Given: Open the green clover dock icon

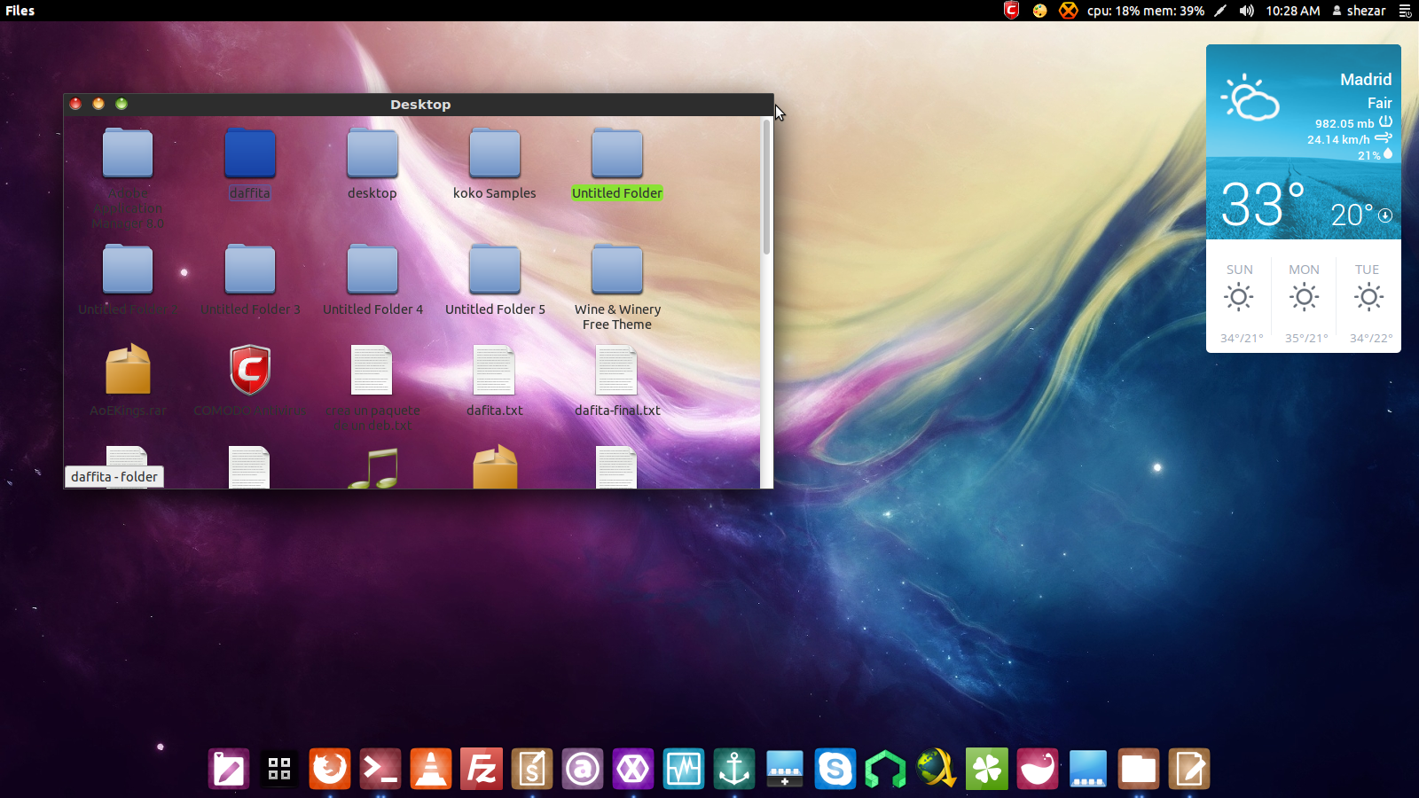Looking at the screenshot, I should [987, 769].
